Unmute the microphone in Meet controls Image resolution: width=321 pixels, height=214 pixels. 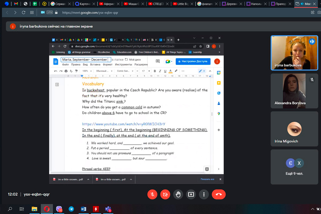click(152, 194)
